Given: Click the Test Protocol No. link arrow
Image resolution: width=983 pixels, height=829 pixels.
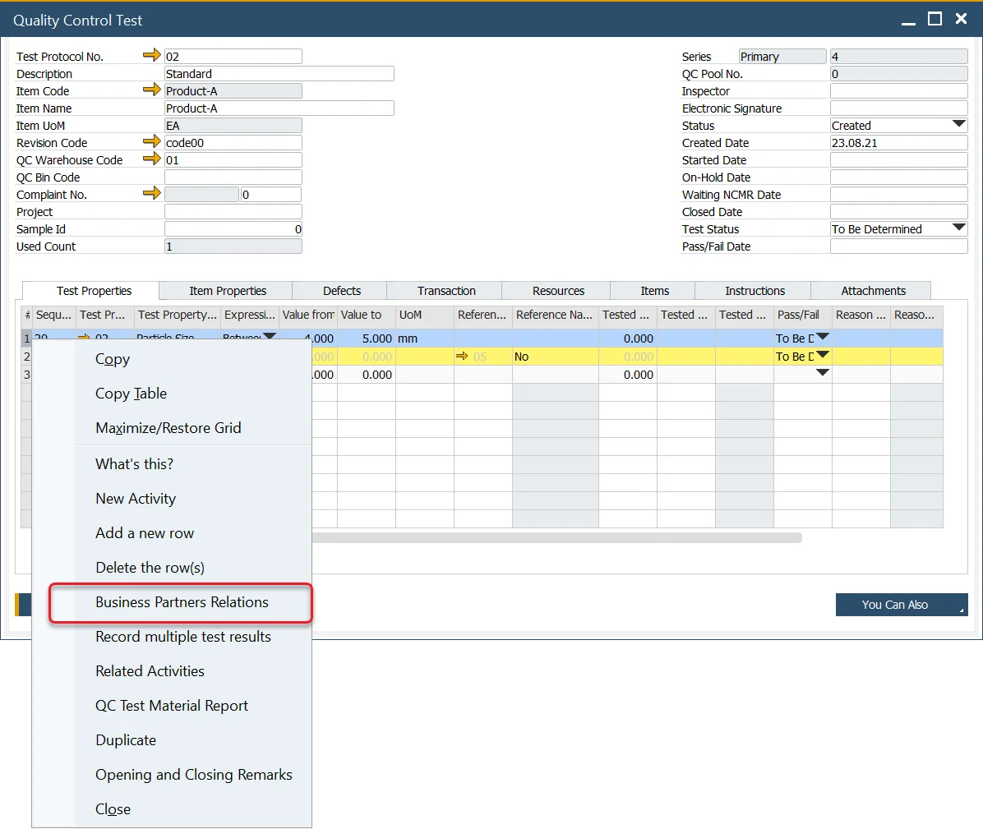Looking at the screenshot, I should coord(151,56).
